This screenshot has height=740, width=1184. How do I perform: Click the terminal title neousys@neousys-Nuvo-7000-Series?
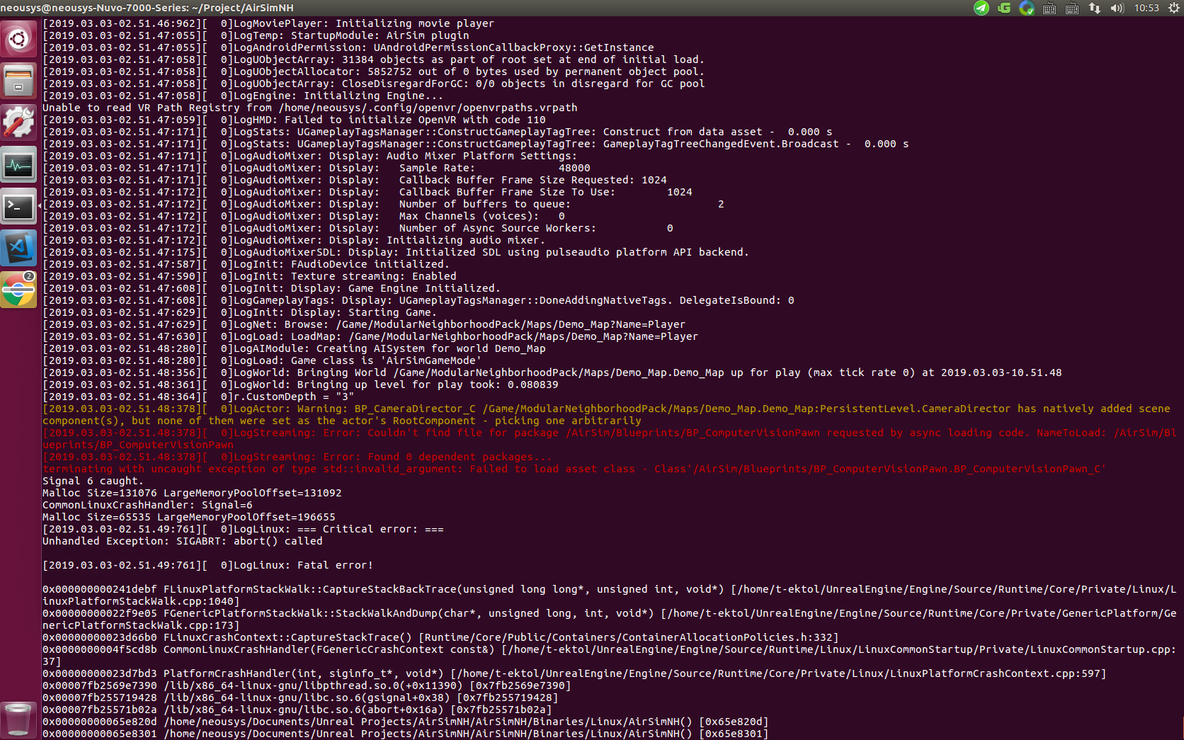(147, 8)
